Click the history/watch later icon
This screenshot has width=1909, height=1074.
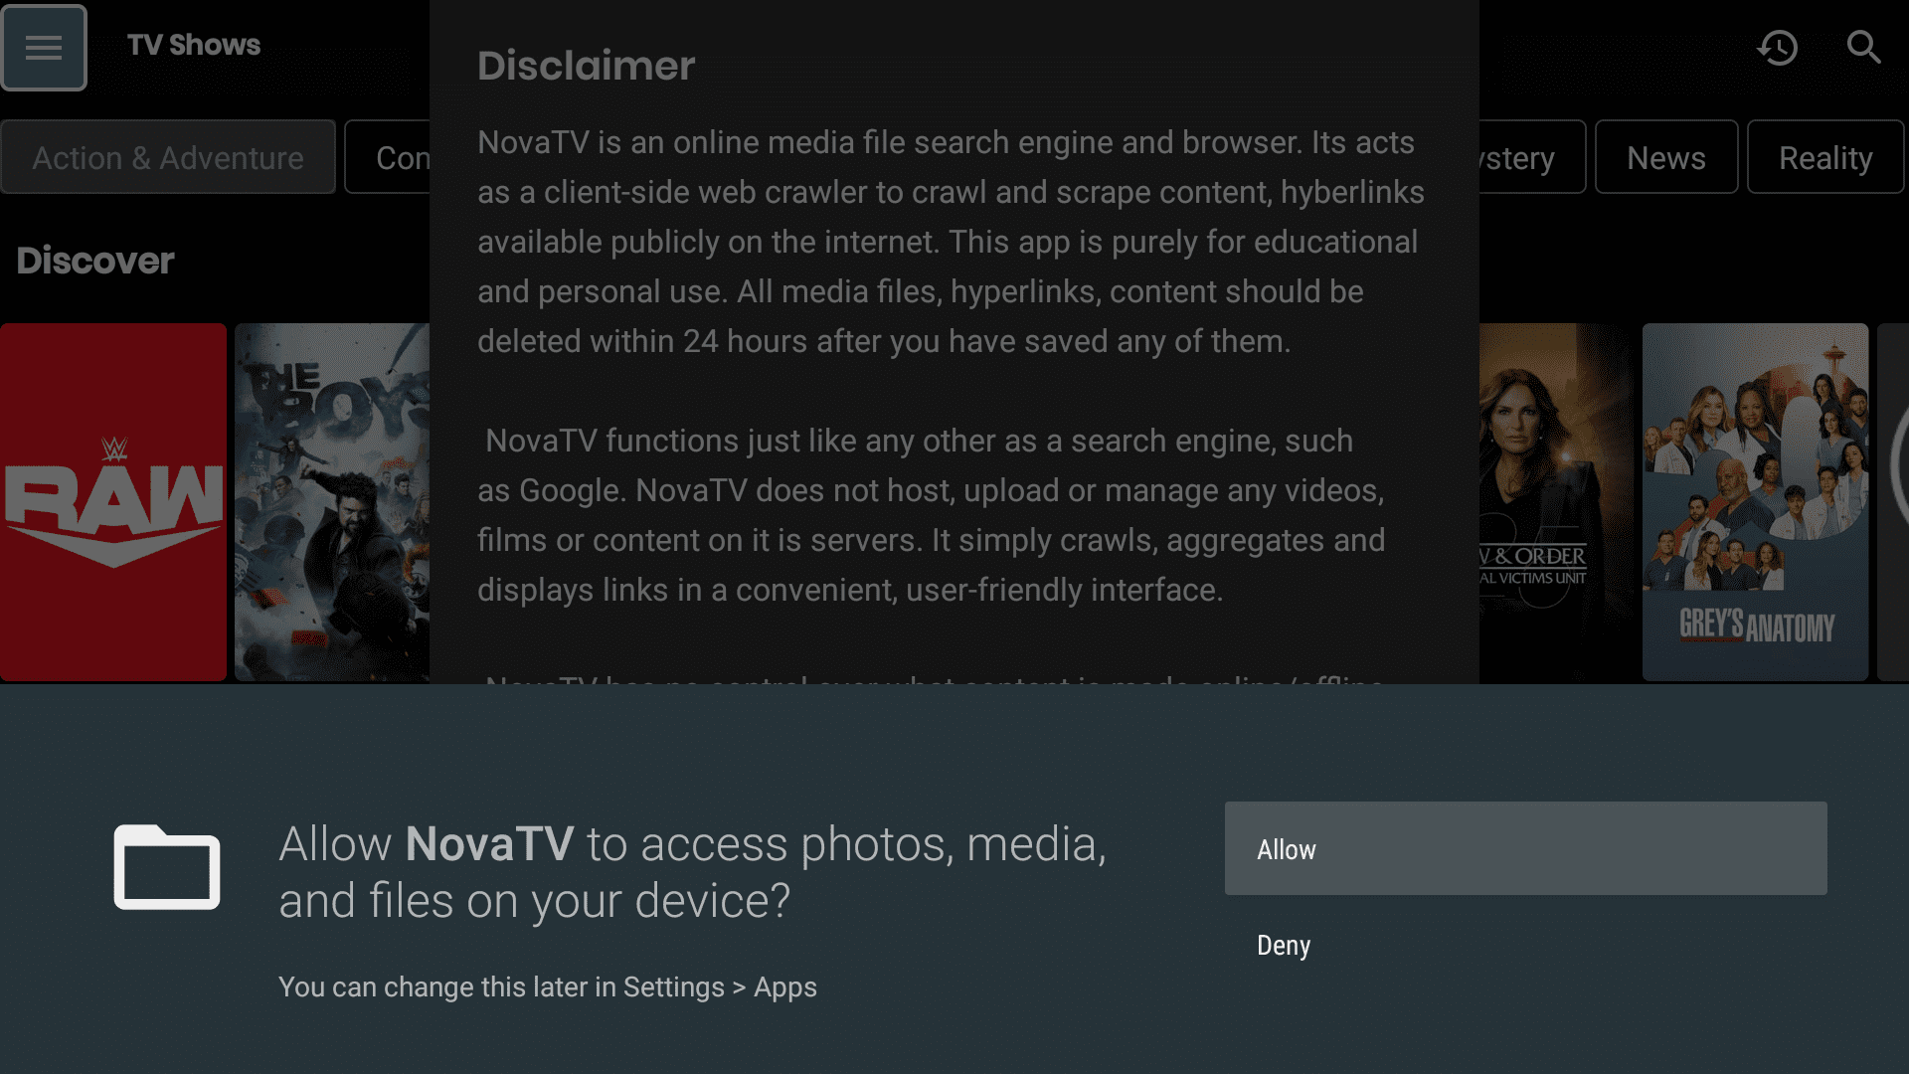[1778, 47]
